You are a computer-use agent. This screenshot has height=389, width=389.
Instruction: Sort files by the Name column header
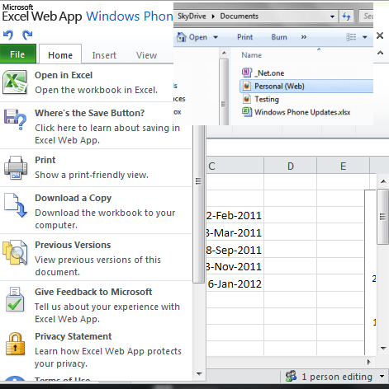[252, 55]
